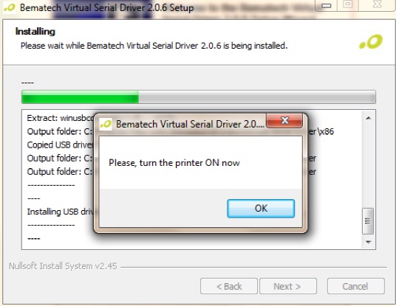This screenshot has height=306, width=396.
Task: Maximize the Setup window
Action: pyautogui.click(x=348, y=4)
